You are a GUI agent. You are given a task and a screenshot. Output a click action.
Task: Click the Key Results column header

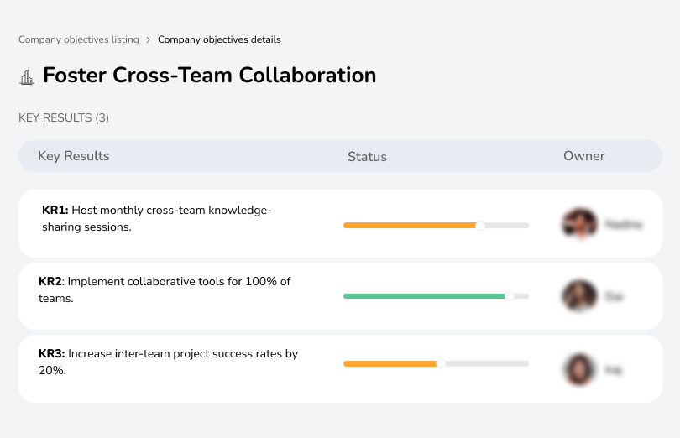74,156
